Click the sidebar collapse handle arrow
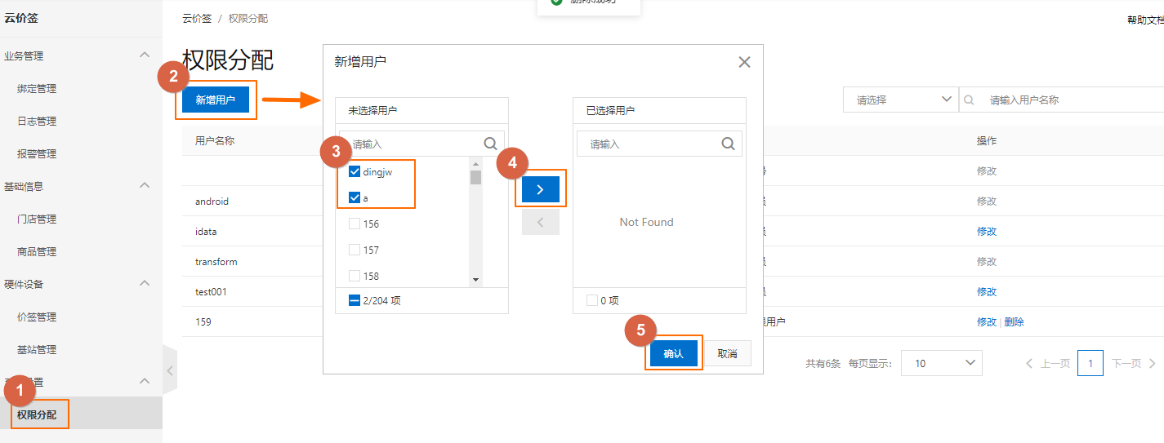This screenshot has height=443, width=1164. [170, 370]
